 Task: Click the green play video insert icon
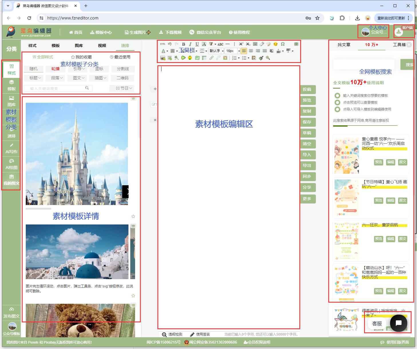coord(183,58)
